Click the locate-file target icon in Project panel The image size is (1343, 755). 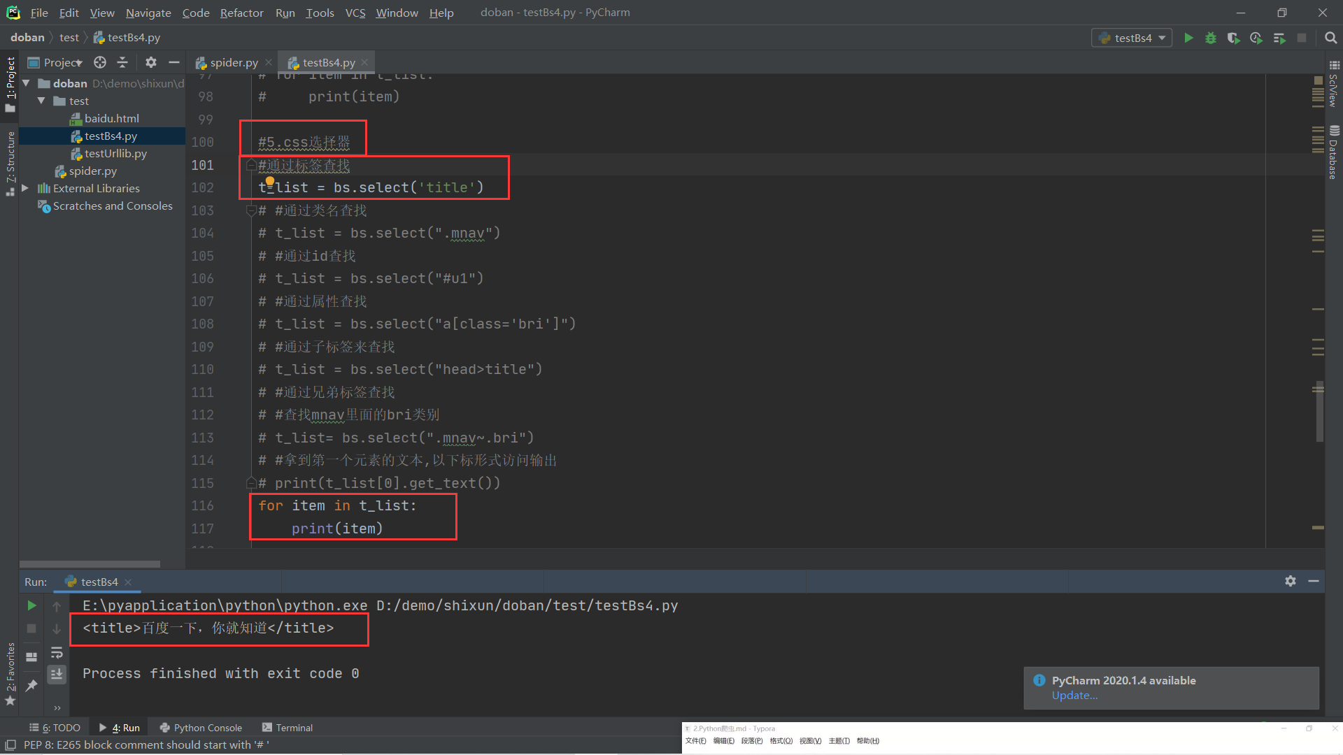pos(100,62)
